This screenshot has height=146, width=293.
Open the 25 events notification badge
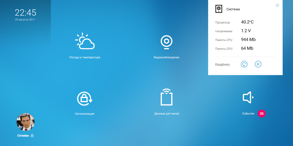[x=262, y=114]
